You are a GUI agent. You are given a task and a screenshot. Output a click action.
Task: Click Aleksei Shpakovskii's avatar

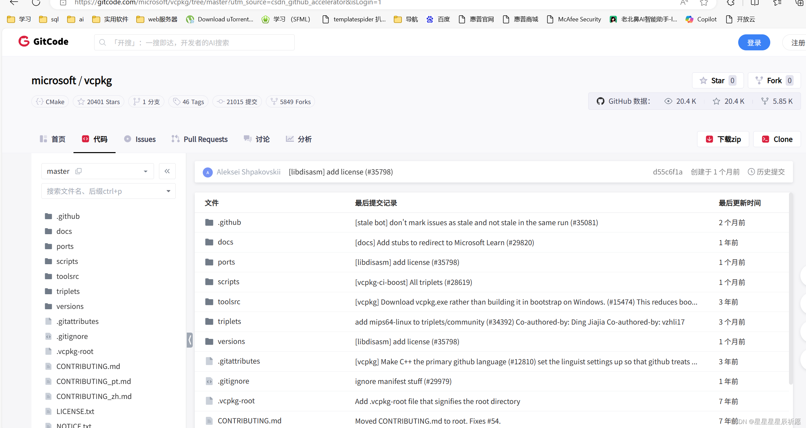[x=207, y=172]
